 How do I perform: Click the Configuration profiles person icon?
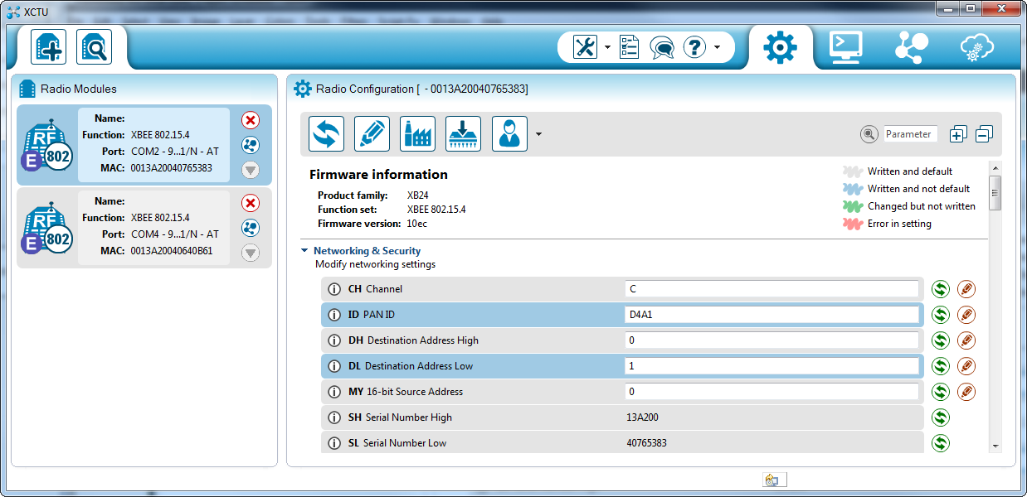tap(509, 133)
